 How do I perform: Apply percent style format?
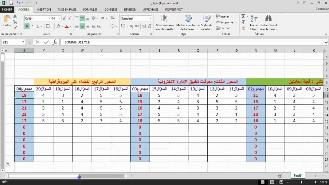coord(132,26)
